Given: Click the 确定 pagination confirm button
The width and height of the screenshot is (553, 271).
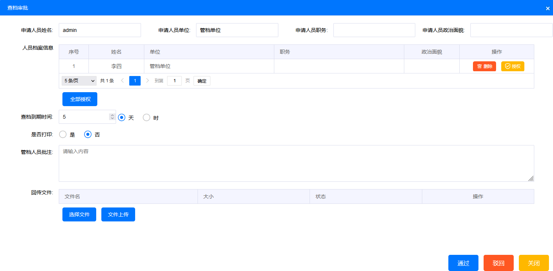Looking at the screenshot, I should click(202, 81).
